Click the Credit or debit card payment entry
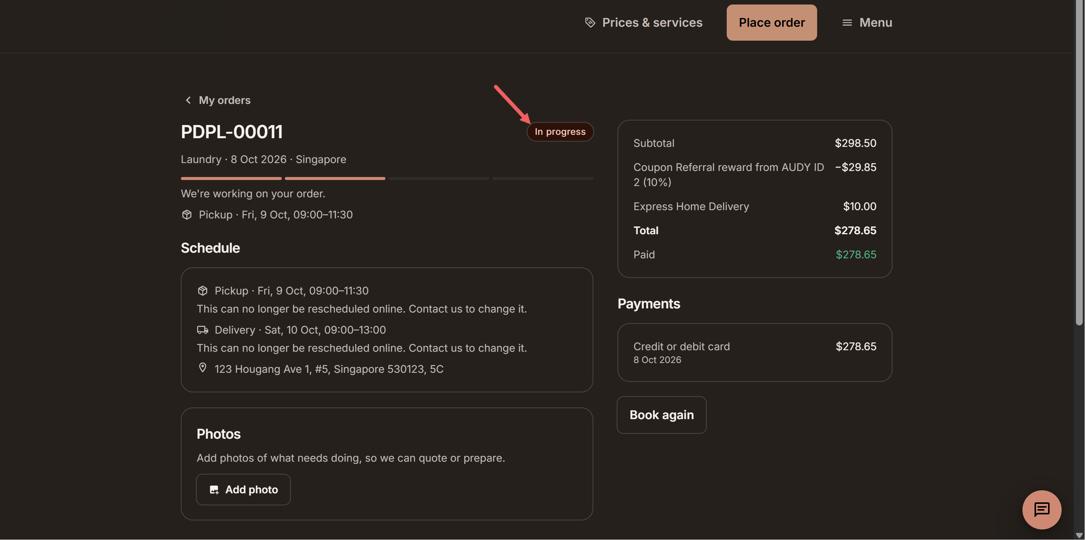The image size is (1085, 540). 754,352
